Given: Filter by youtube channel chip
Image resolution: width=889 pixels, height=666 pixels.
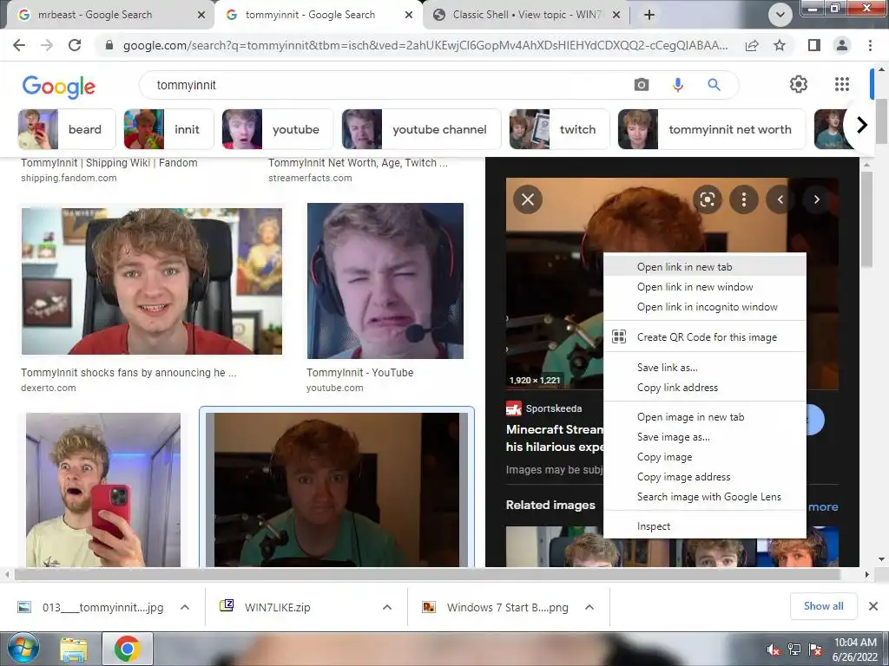Looking at the screenshot, I should 421,129.
